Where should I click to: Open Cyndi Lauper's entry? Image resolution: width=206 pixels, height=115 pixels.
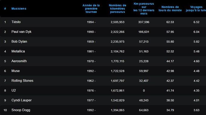[22, 100]
